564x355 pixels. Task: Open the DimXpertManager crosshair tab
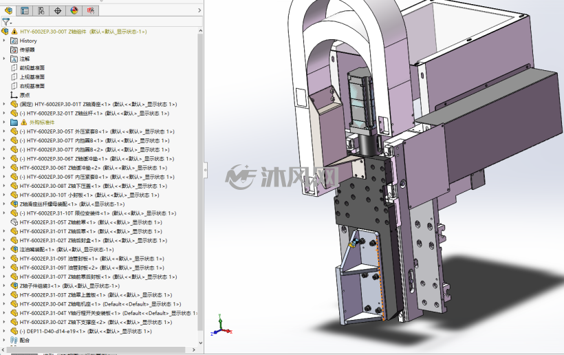pos(58,11)
